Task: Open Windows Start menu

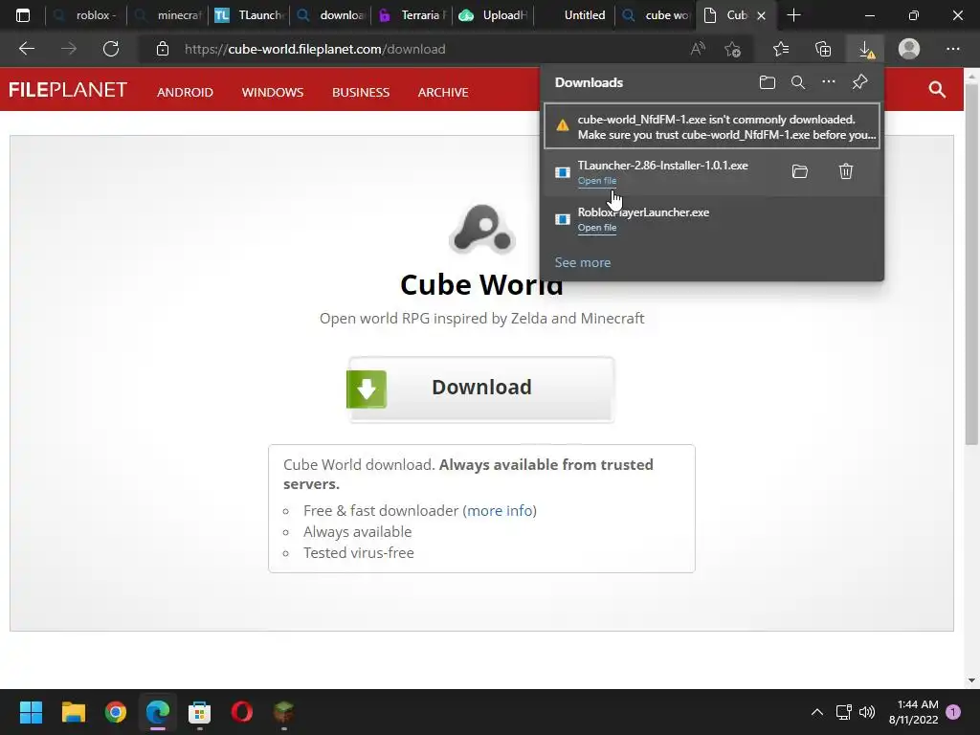Action: (x=31, y=712)
